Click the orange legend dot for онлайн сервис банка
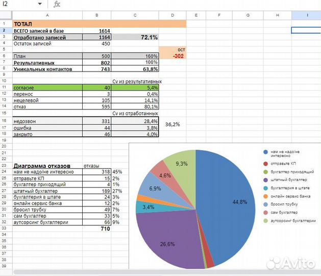 (265, 196)
